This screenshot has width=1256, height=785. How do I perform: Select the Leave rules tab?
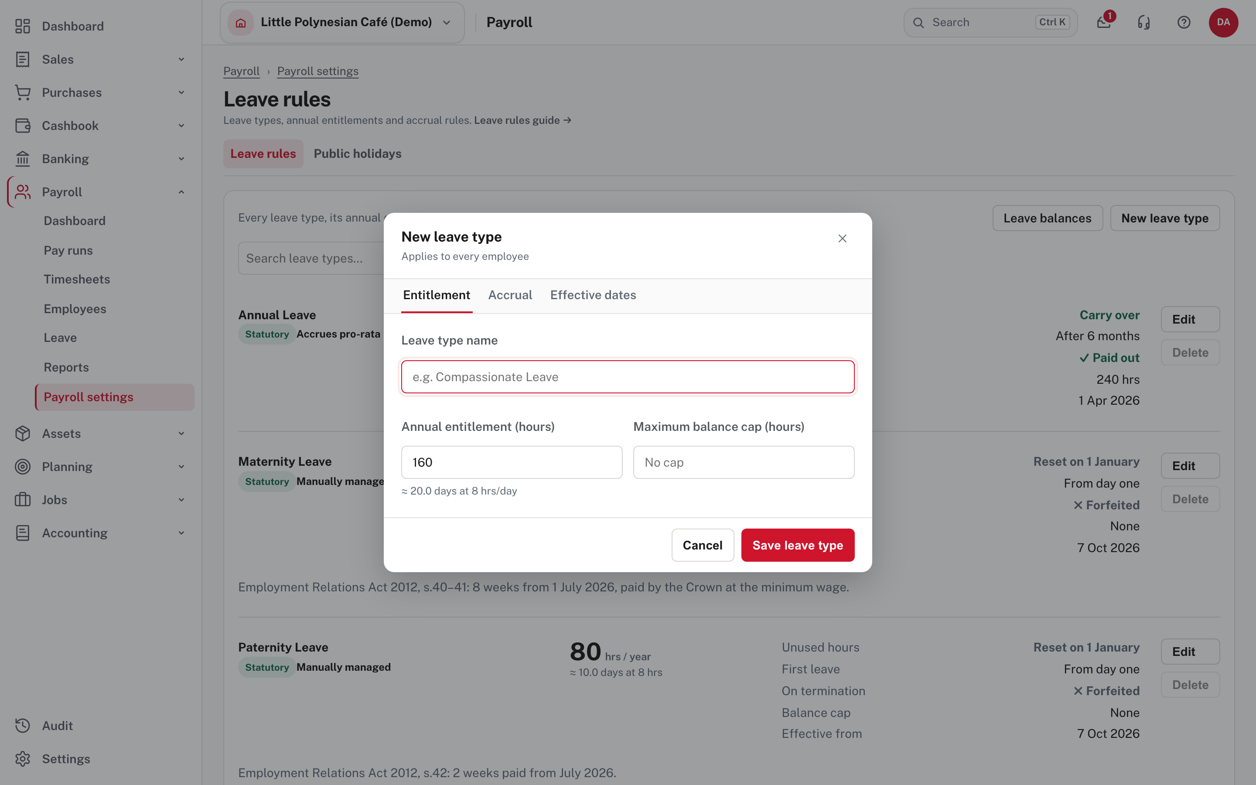263,154
